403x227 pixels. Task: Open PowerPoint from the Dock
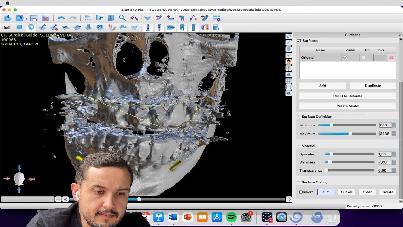tap(188, 217)
